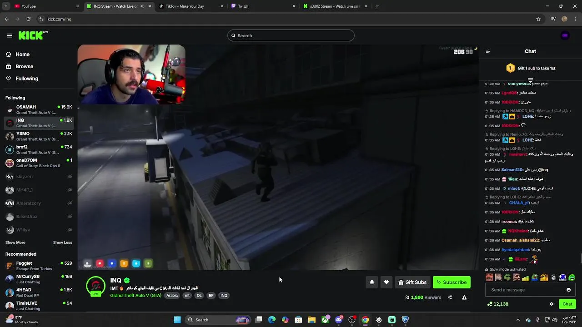The height and width of the screenshot is (327, 582).
Task: Go back in the browser
Action: click(6, 19)
